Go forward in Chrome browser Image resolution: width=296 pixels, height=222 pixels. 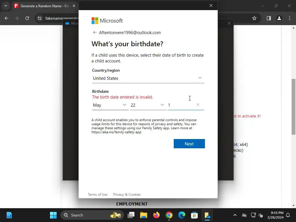(x=17, y=18)
